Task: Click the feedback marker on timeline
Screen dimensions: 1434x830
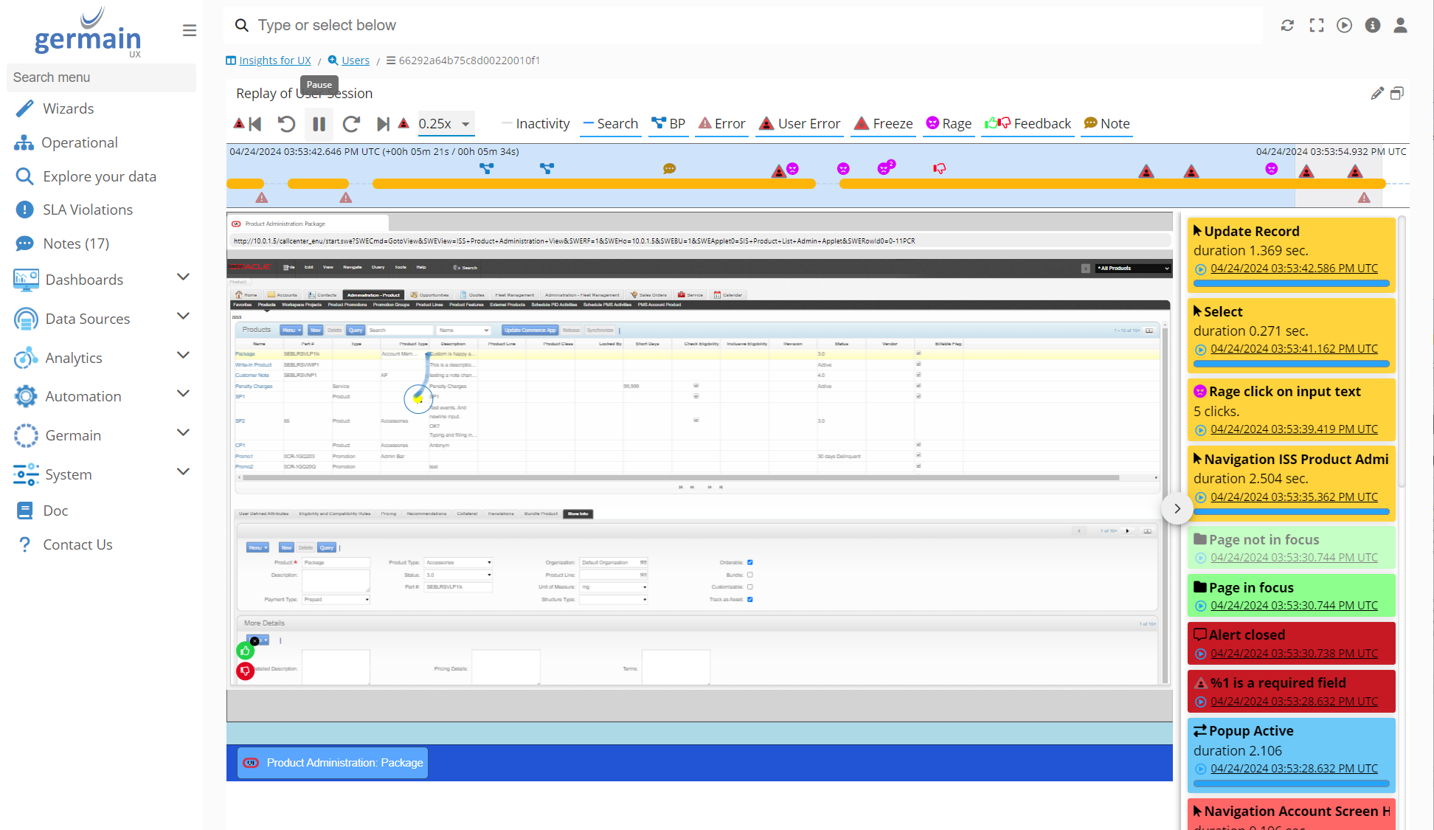Action: 939,169
